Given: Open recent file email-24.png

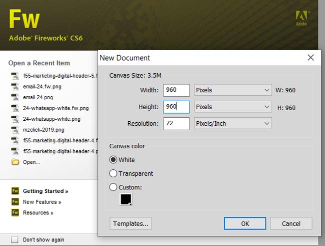Looking at the screenshot, I should tap(38, 97).
